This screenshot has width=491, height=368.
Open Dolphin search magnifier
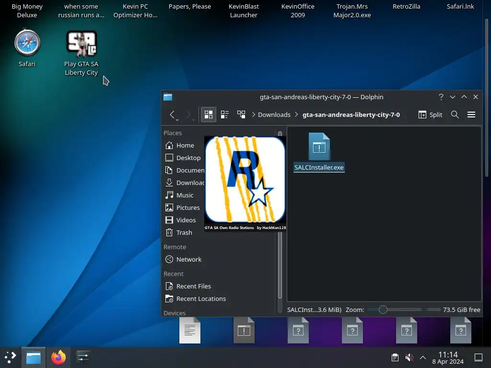click(x=455, y=115)
